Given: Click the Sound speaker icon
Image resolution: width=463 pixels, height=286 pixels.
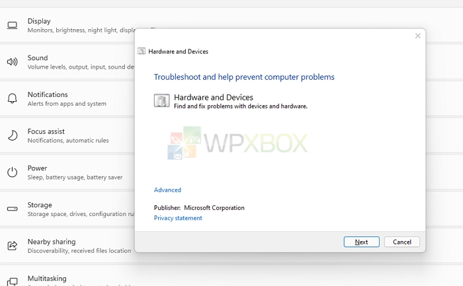Looking at the screenshot, I should pyautogui.click(x=12, y=62).
